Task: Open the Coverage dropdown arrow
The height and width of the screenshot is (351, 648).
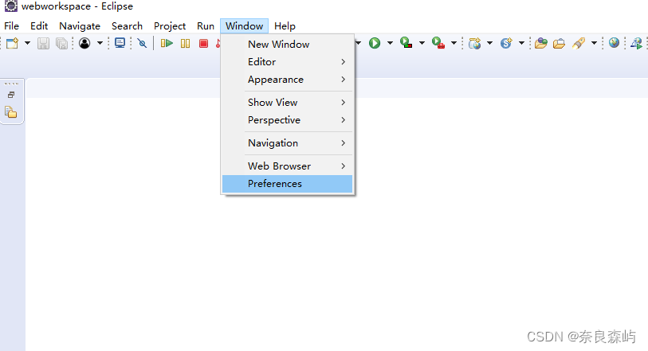Action: [x=422, y=43]
